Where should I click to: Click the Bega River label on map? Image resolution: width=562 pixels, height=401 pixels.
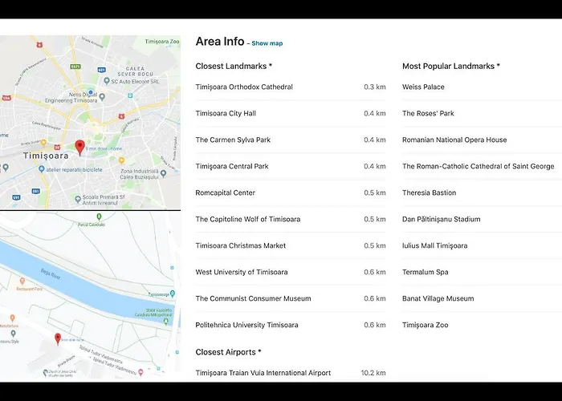51,274
